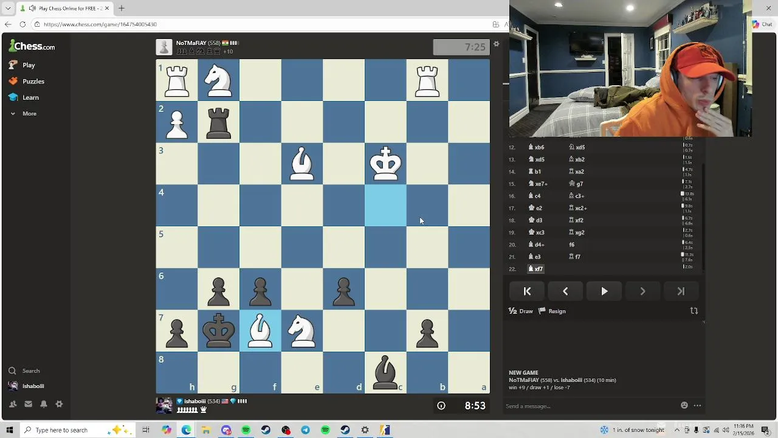This screenshot has width=778, height=438.
Task: Click the site info icon beside URL
Action: click(37, 24)
